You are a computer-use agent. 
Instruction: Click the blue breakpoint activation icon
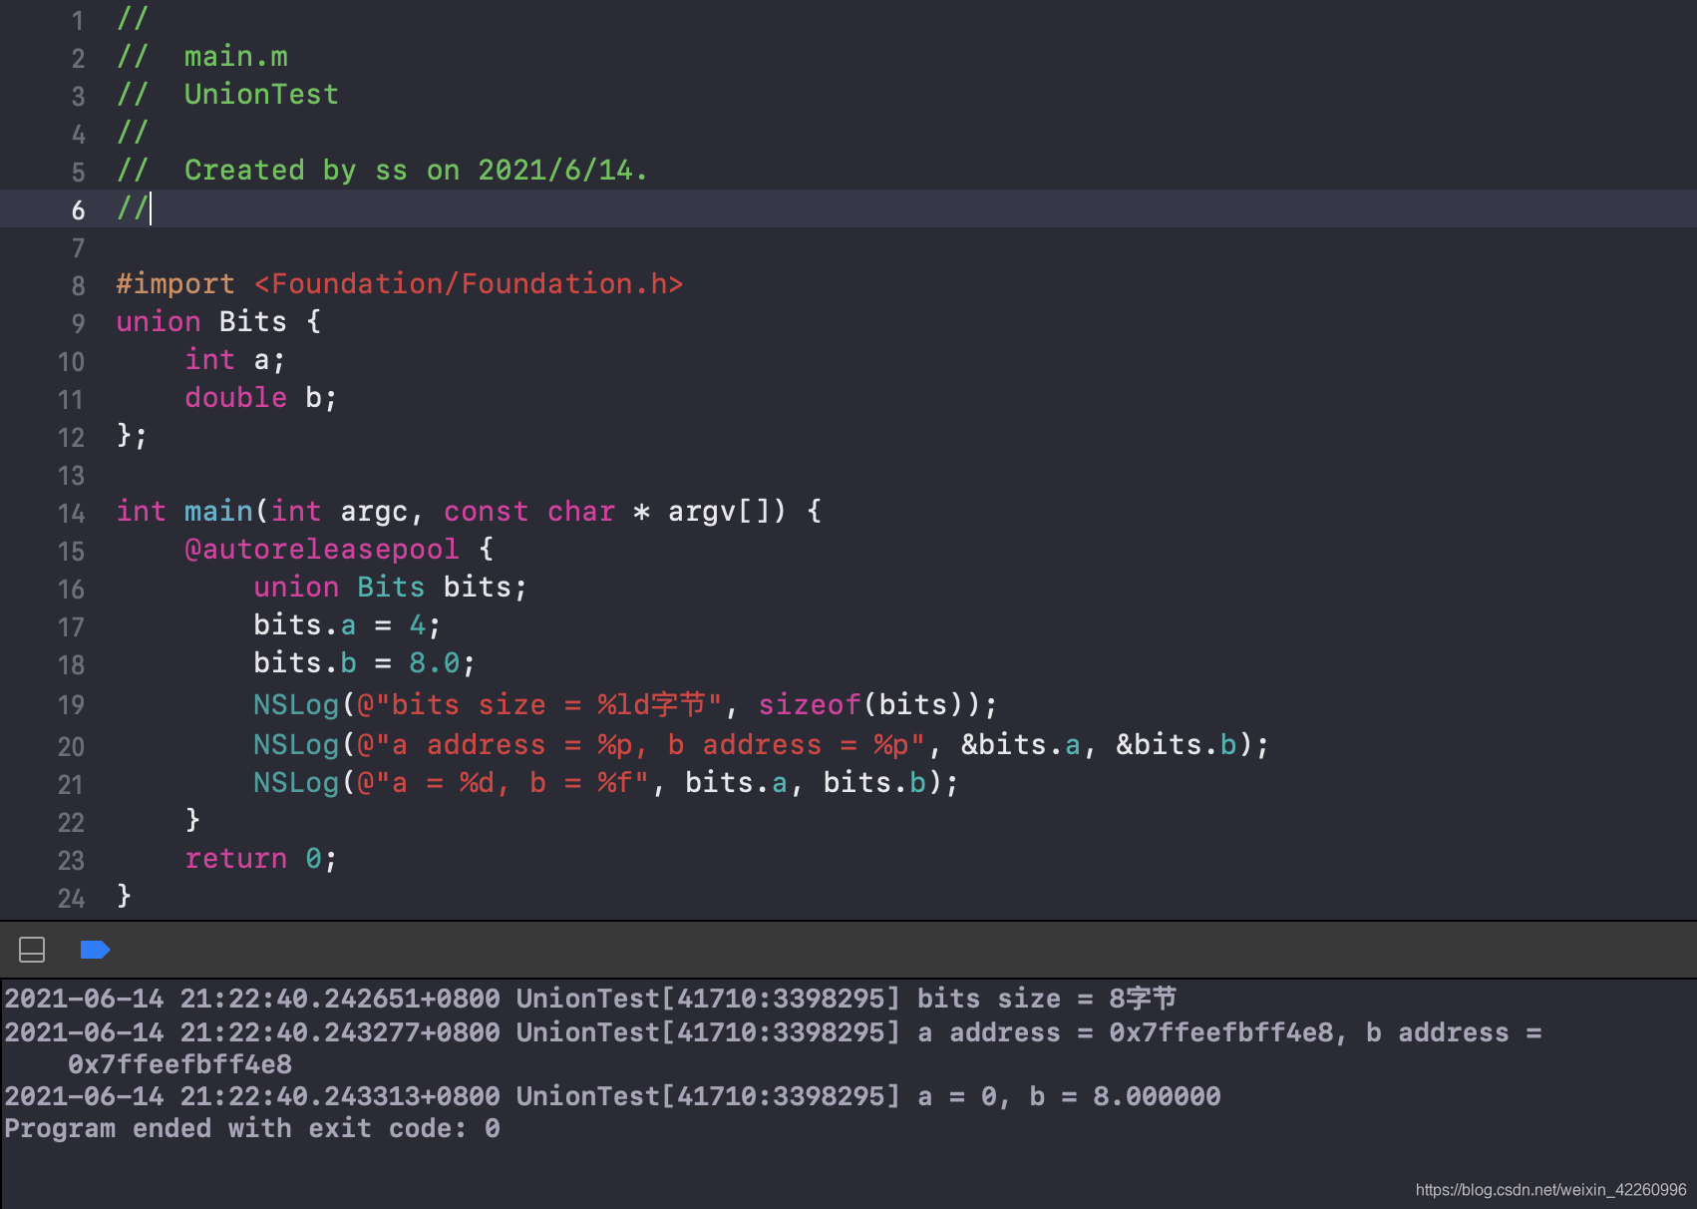(95, 950)
